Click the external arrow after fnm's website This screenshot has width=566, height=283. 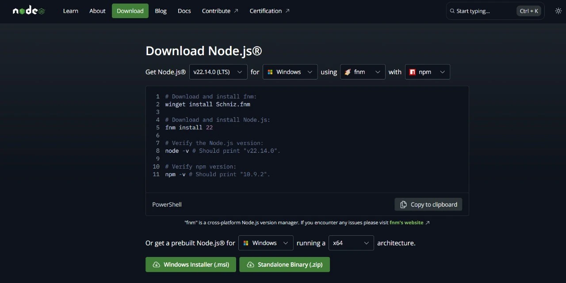point(428,223)
